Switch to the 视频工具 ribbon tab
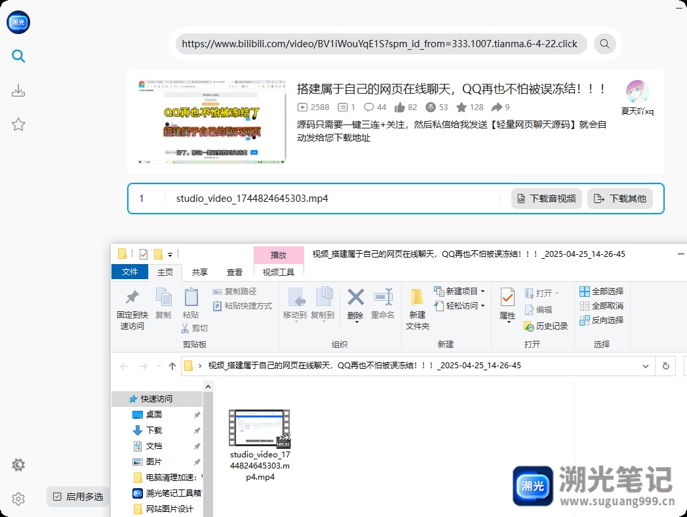Screen dimensions: 687x517 coord(279,272)
